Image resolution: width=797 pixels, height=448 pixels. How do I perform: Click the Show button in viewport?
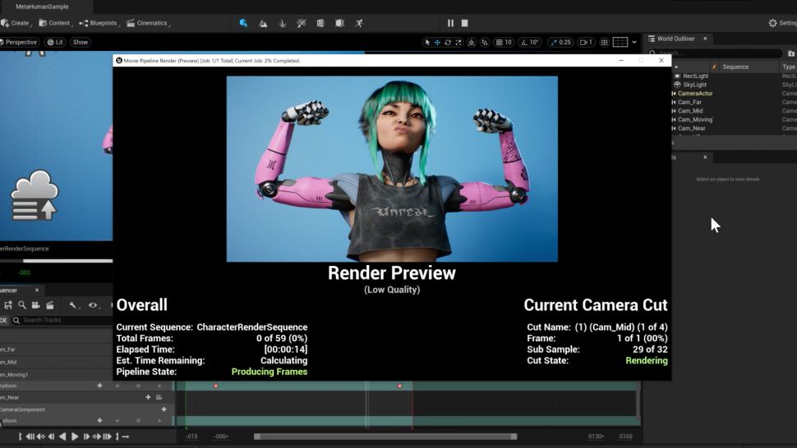pos(80,42)
